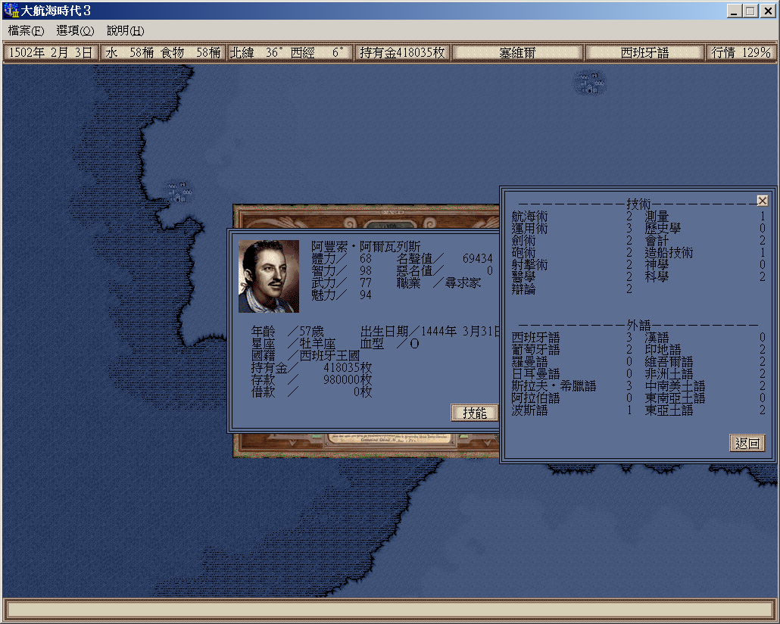Click the 持有金 418035枚 gold display
Screen dimensions: 780x624
pyautogui.click(x=402, y=53)
